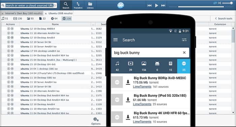The image size is (236, 127).
Task: Toggle shuffle playback mode
Action: coord(219,3)
